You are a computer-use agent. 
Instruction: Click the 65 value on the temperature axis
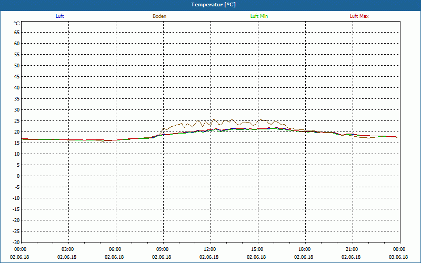[x=17, y=33]
